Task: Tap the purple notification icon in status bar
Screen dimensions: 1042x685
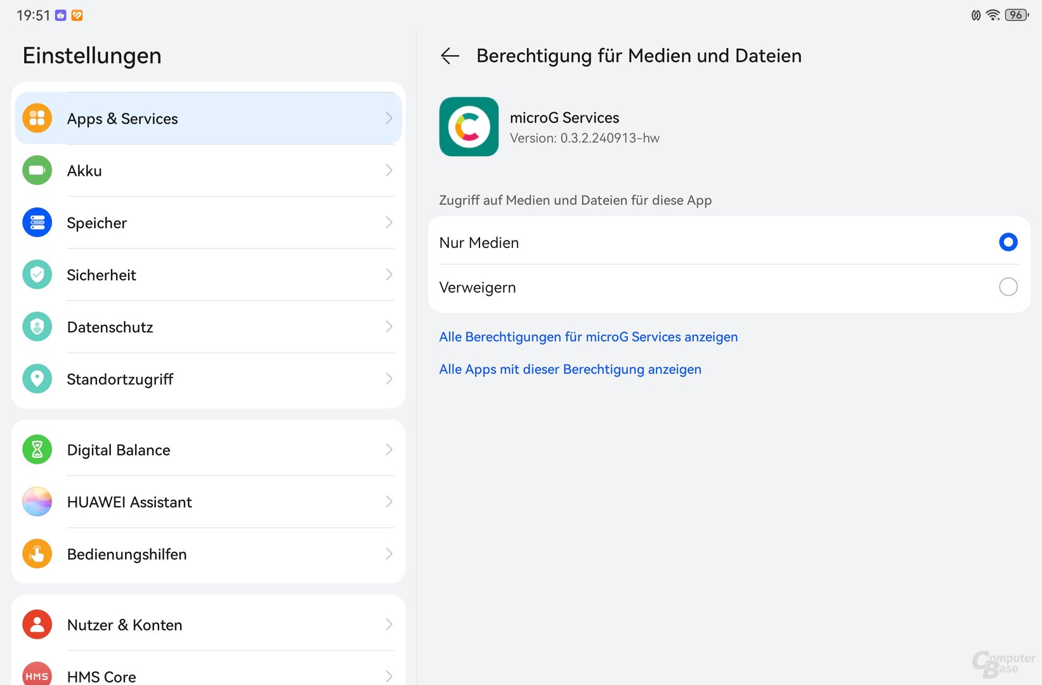Action: (x=61, y=15)
